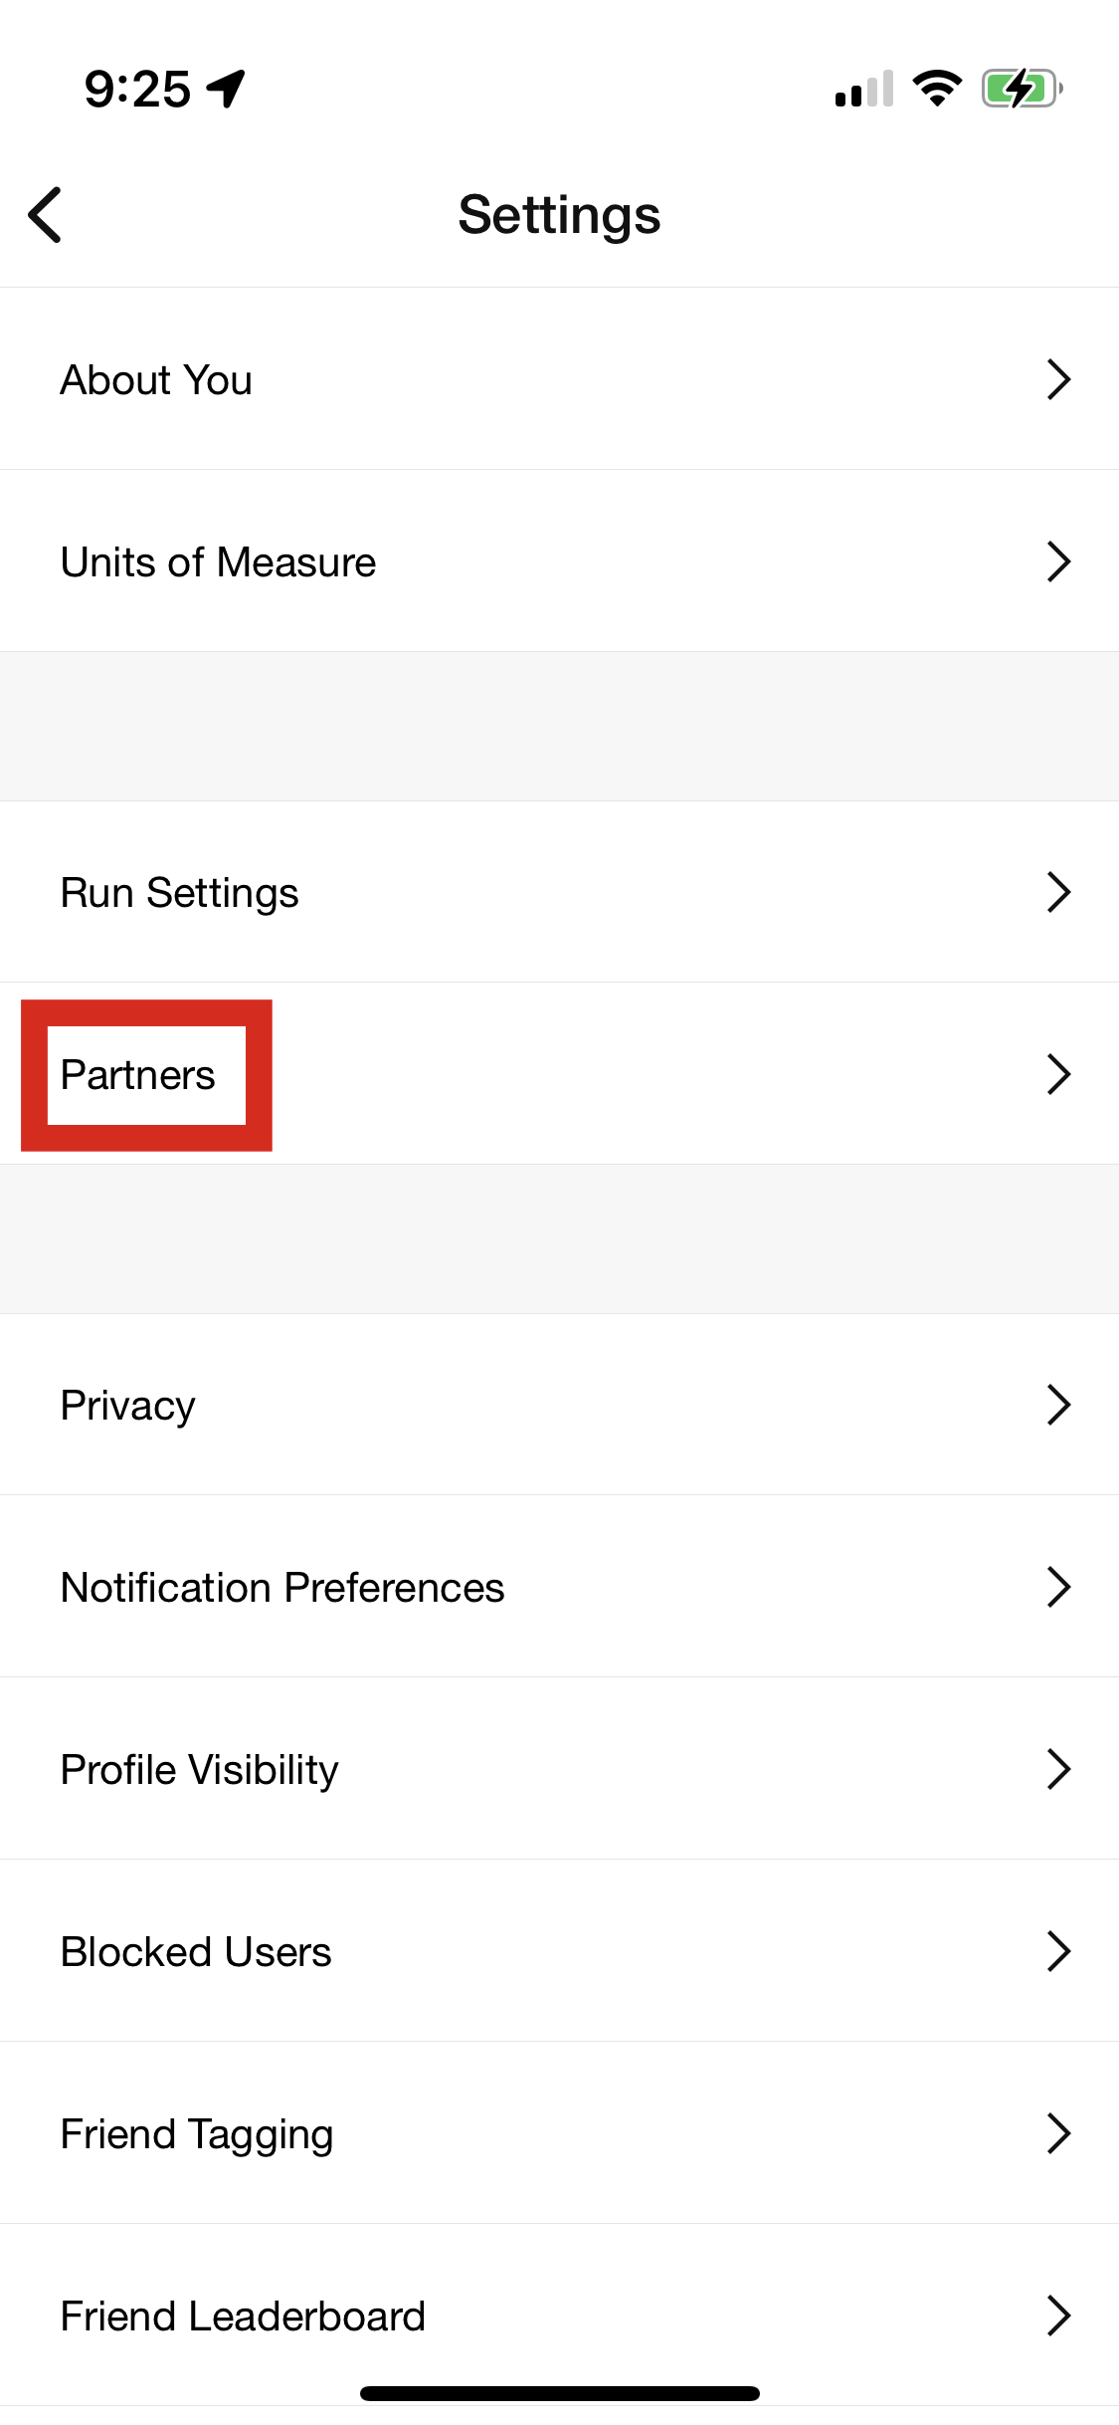
Task: Open Run Settings
Action: pyautogui.click(x=179, y=892)
